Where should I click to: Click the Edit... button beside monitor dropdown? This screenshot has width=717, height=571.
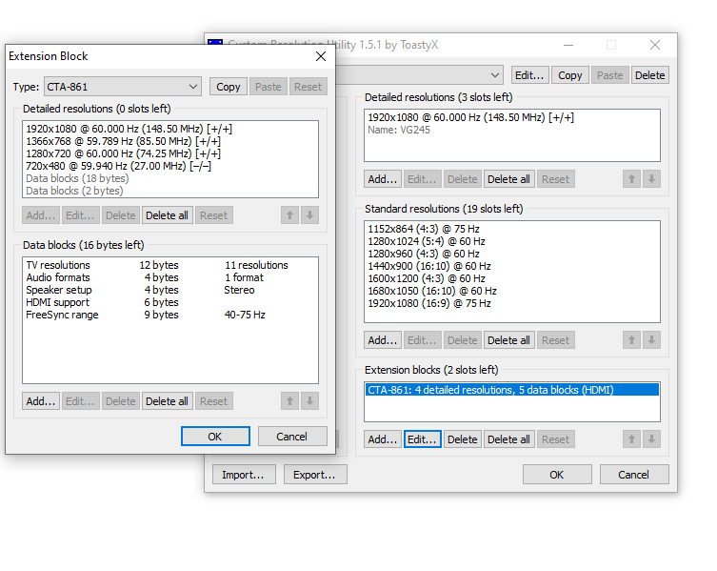529,75
